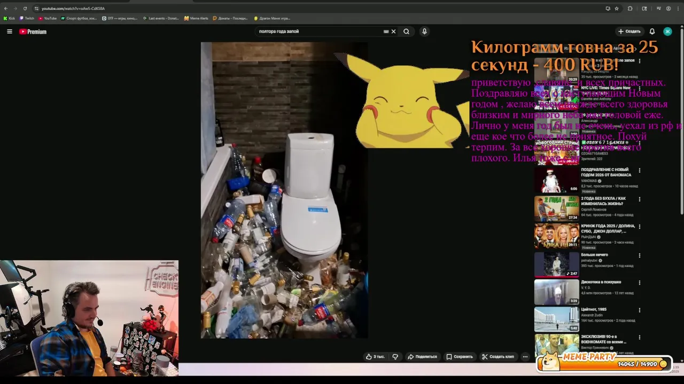Open the Сергей Ломонов channel name
This screenshot has width=684, height=384.
click(594, 210)
